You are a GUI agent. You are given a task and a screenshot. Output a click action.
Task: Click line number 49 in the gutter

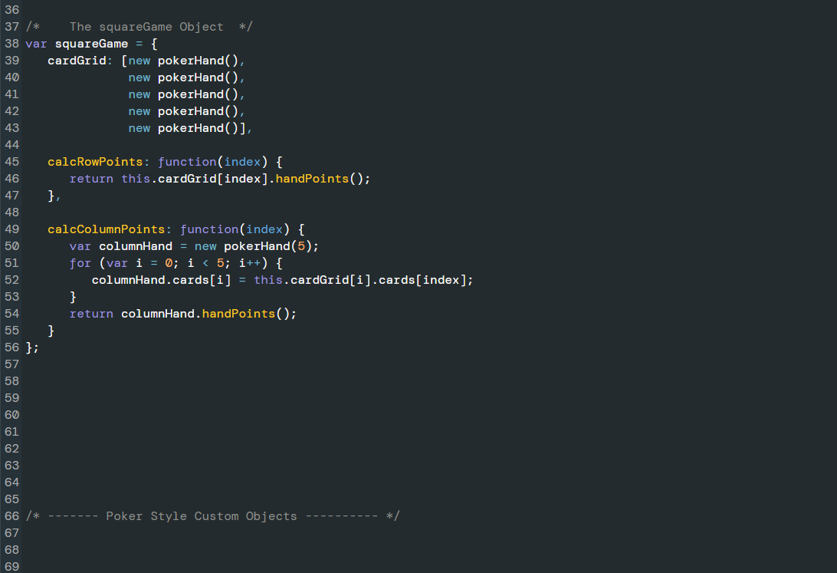11,229
